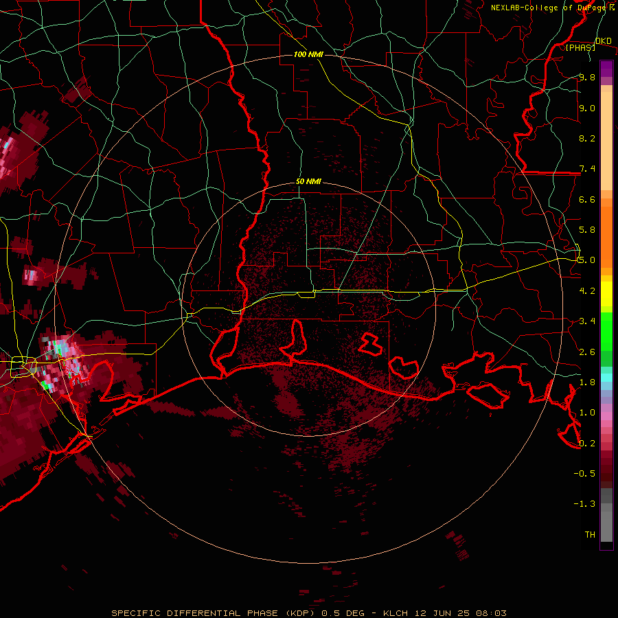Click the Specific Differential Phase KLCH caption
Viewport: 618px width, 618px height.
click(309, 613)
